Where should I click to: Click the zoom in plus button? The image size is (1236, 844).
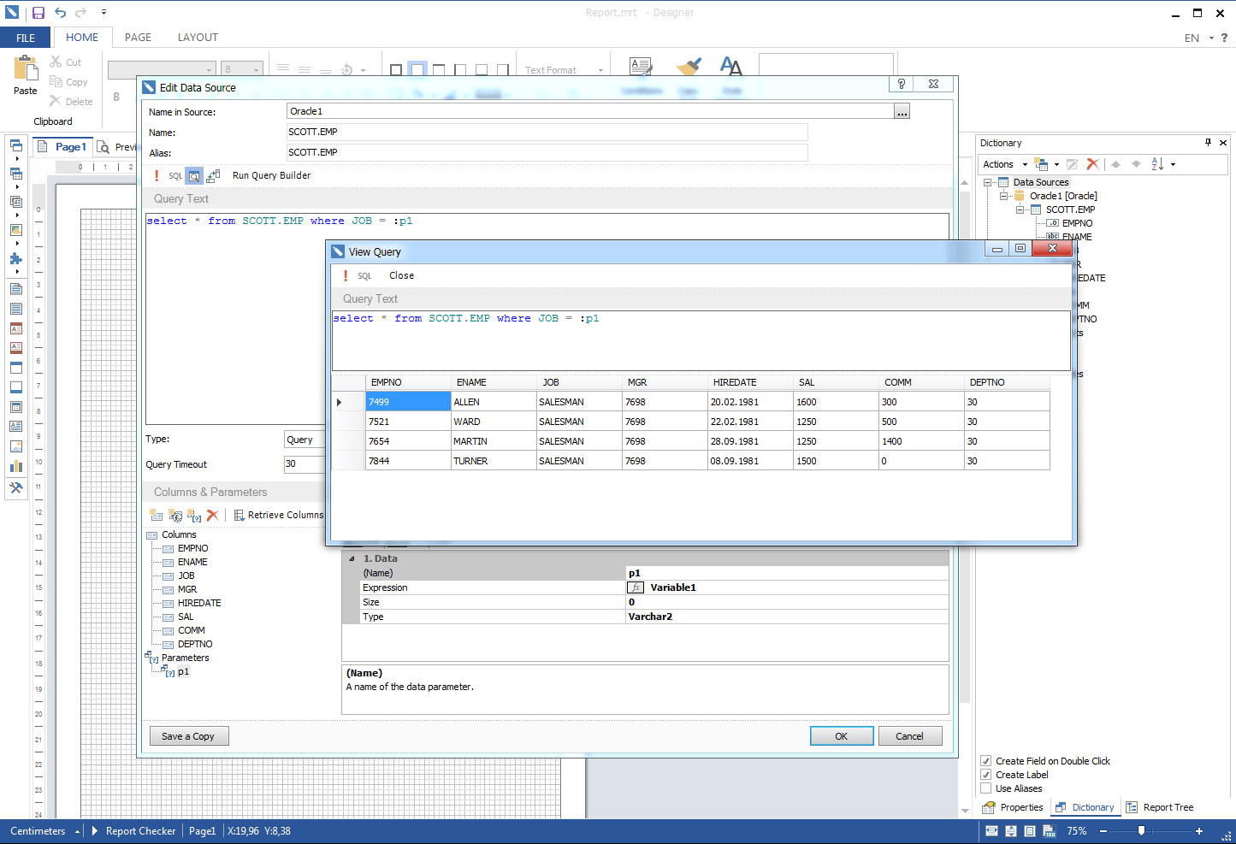click(1199, 831)
